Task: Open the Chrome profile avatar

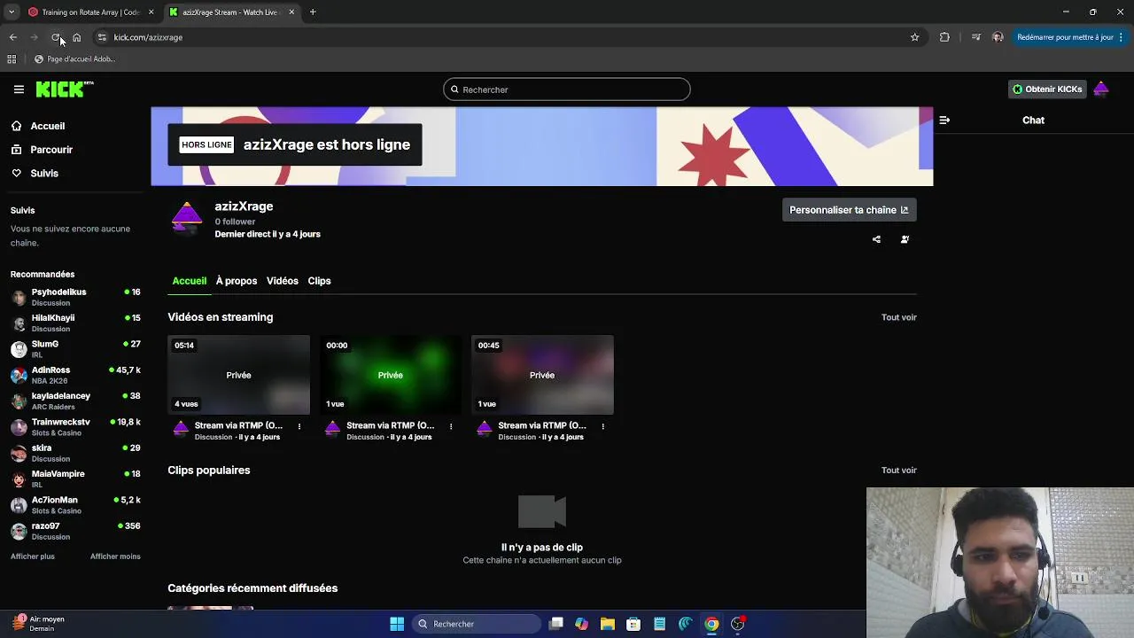Action: [998, 37]
